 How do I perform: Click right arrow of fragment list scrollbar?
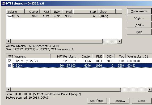coord(150,89)
